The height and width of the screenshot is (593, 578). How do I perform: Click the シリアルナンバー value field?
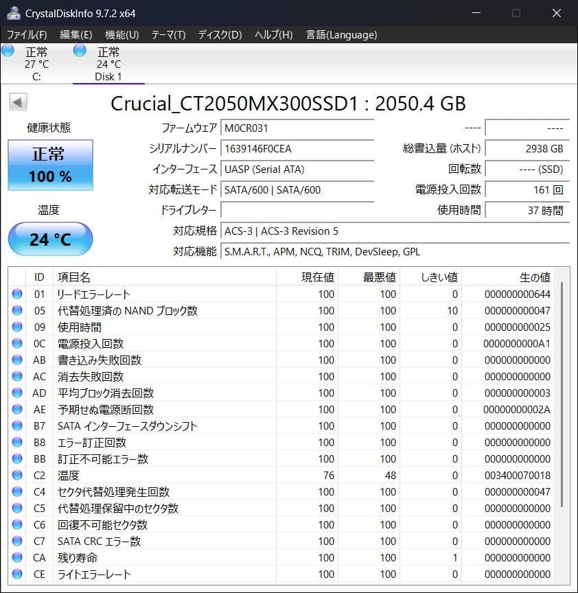click(297, 148)
